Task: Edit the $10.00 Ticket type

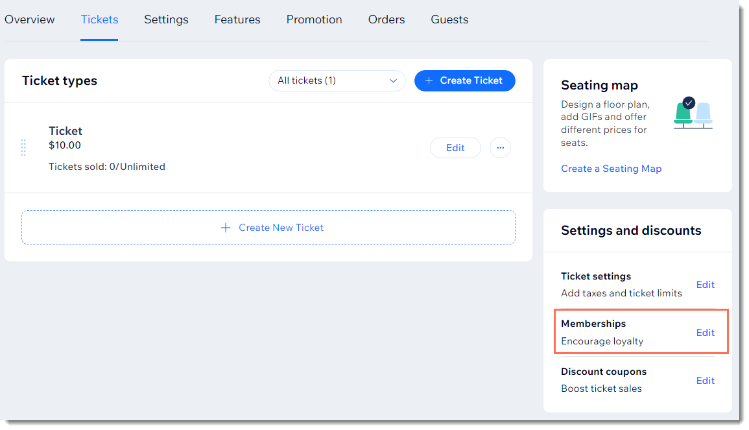Action: [x=455, y=148]
